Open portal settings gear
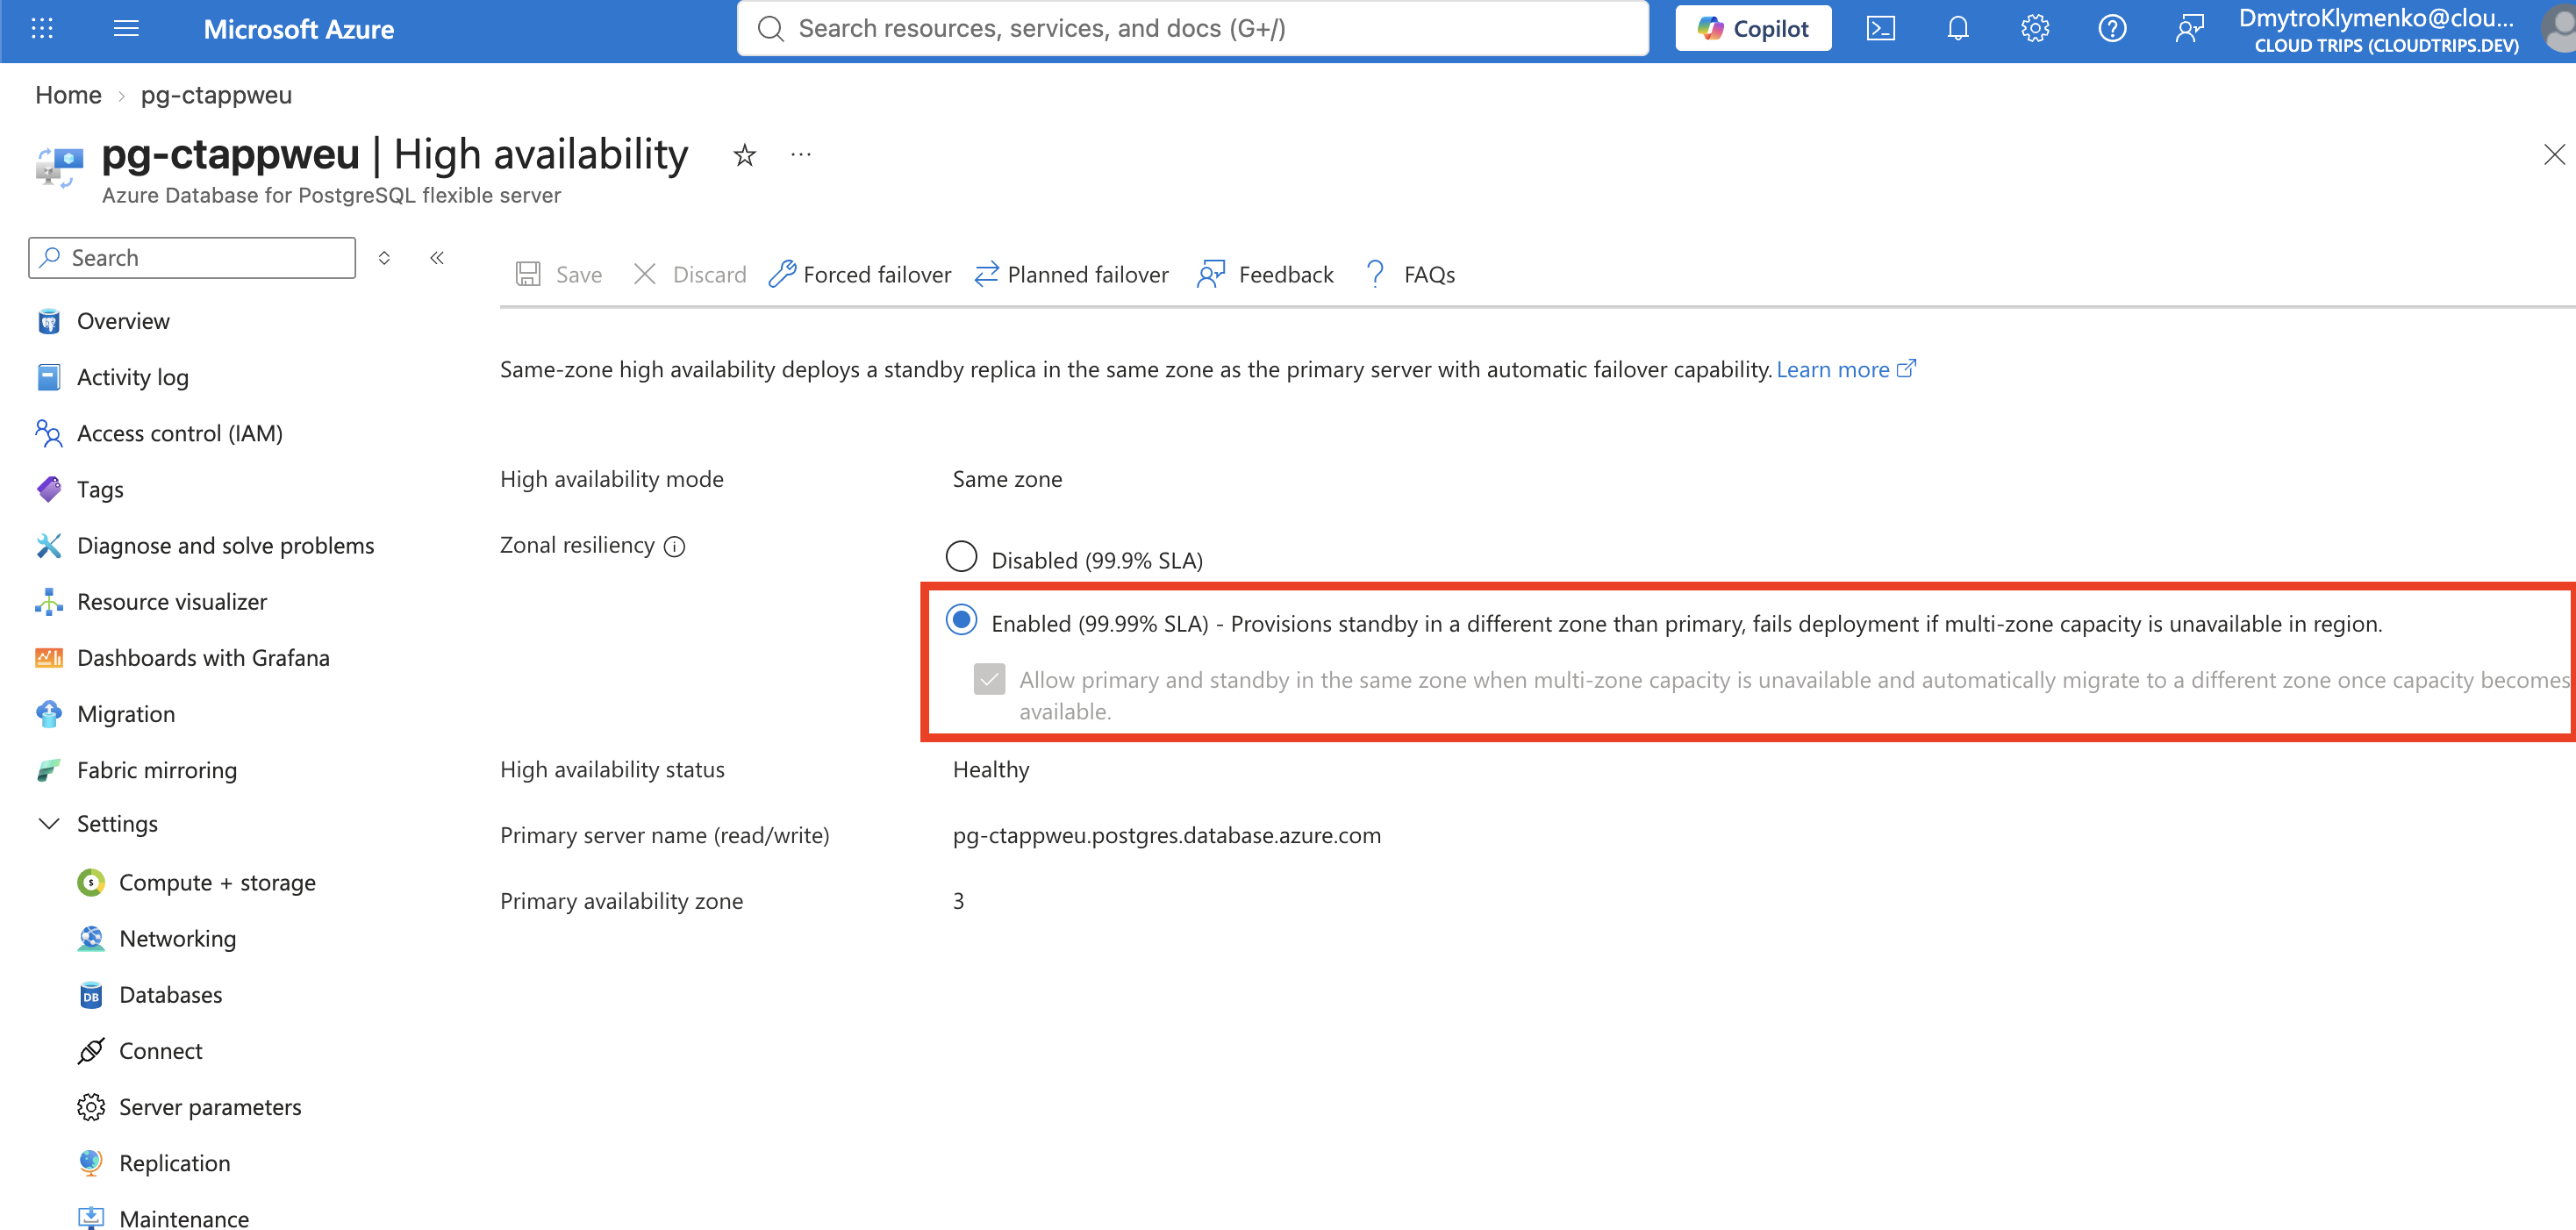The height and width of the screenshot is (1230, 2576). pos(2035,28)
